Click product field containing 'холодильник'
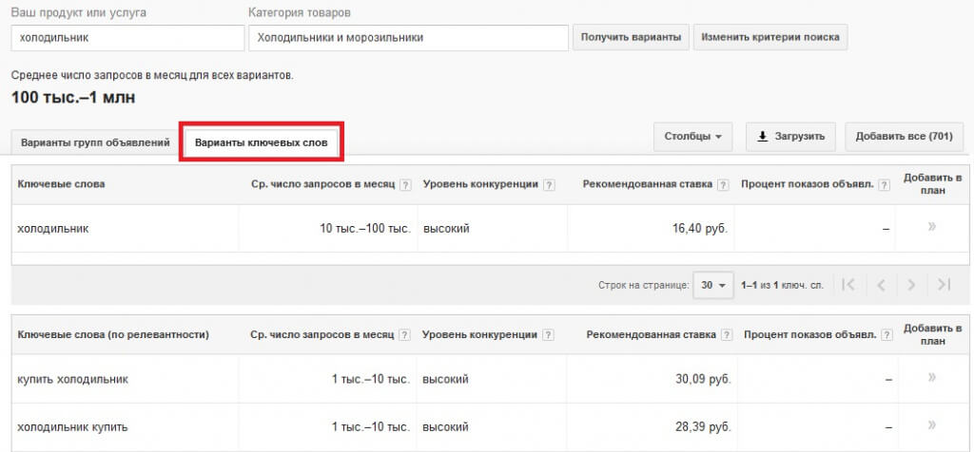974x452 pixels. pyautogui.click(x=127, y=38)
